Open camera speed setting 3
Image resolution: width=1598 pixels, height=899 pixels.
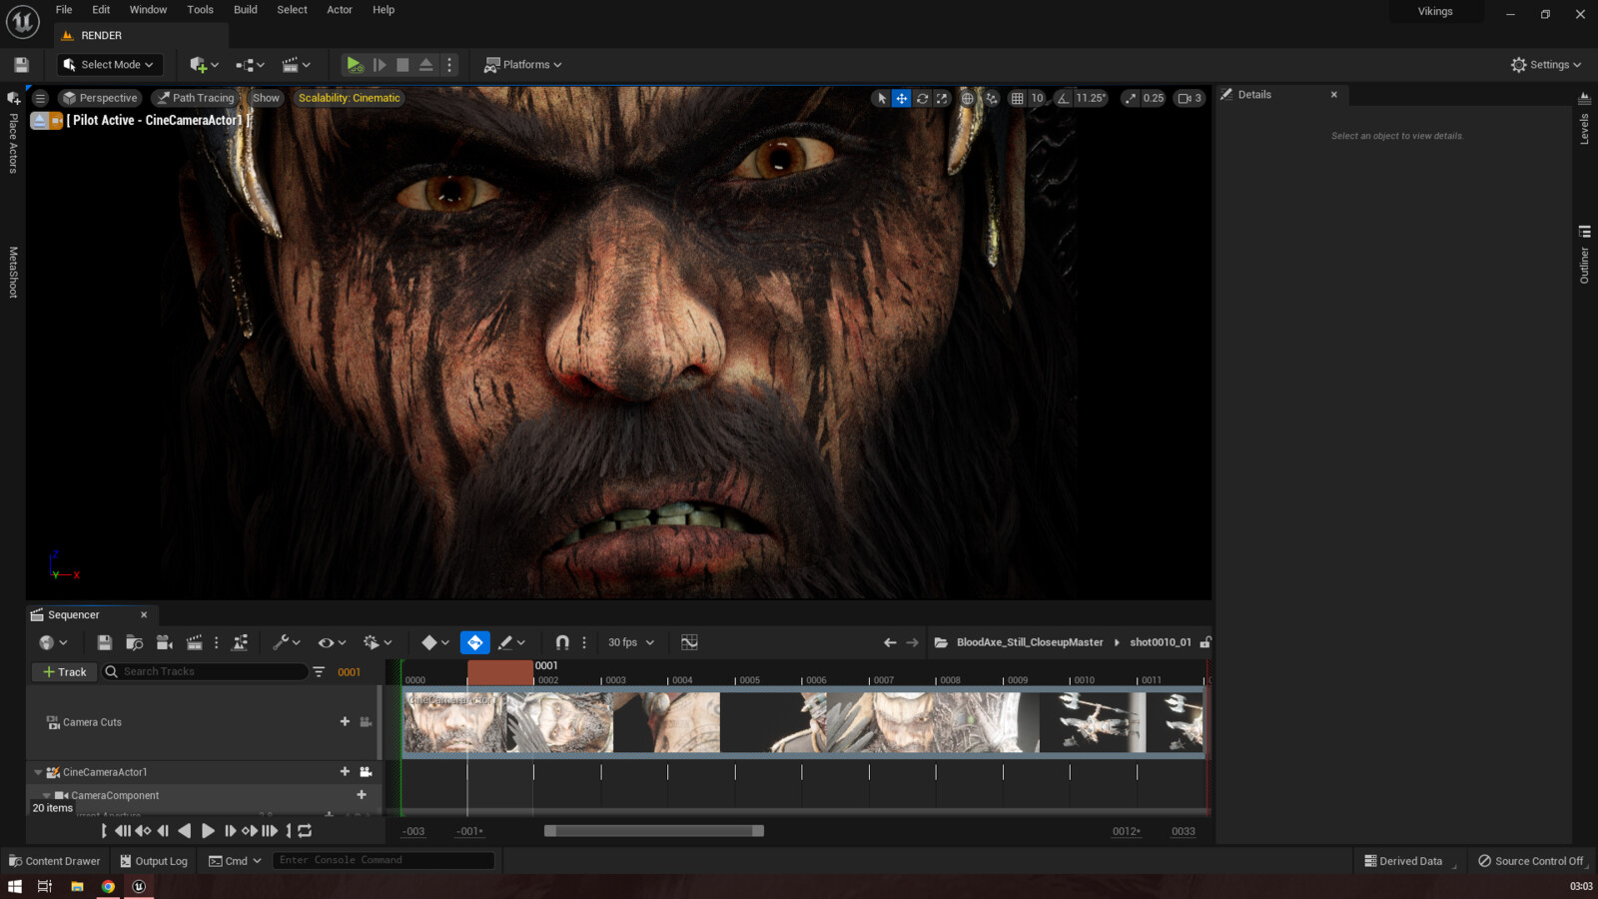click(1190, 98)
